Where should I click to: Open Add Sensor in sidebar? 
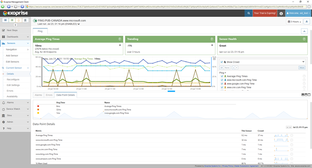[x=12, y=55]
